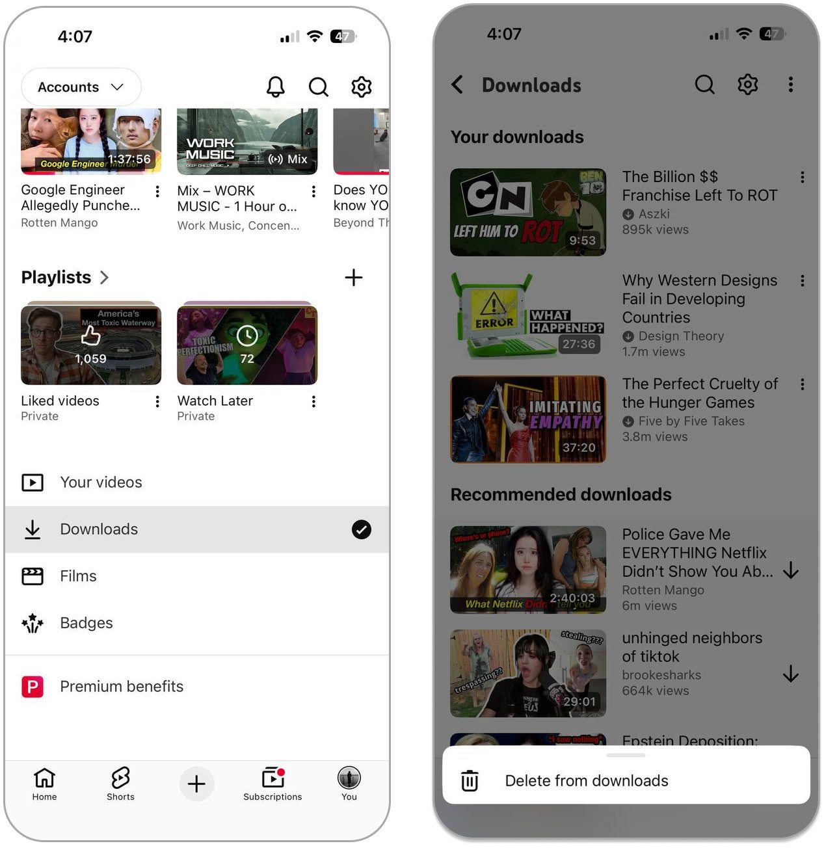Open the WORK MUSIC mix thumbnail
826x848 pixels.
247,141
